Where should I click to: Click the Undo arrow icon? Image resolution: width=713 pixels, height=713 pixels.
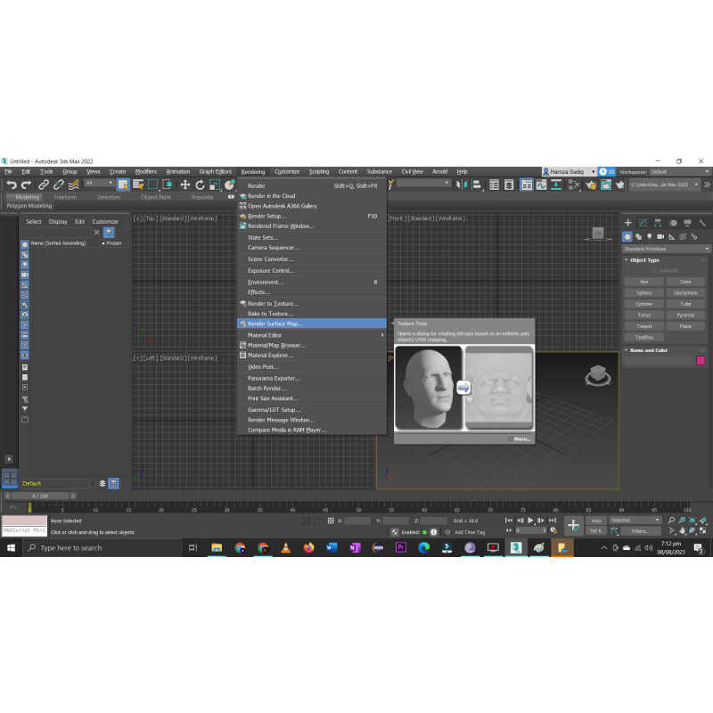(x=12, y=184)
